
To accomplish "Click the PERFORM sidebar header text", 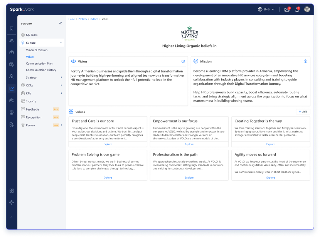I will pos(27,24).
